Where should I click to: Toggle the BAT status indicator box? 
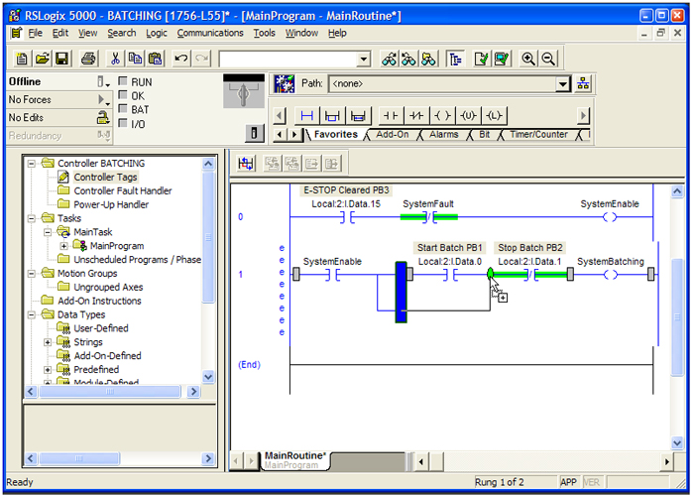123,109
